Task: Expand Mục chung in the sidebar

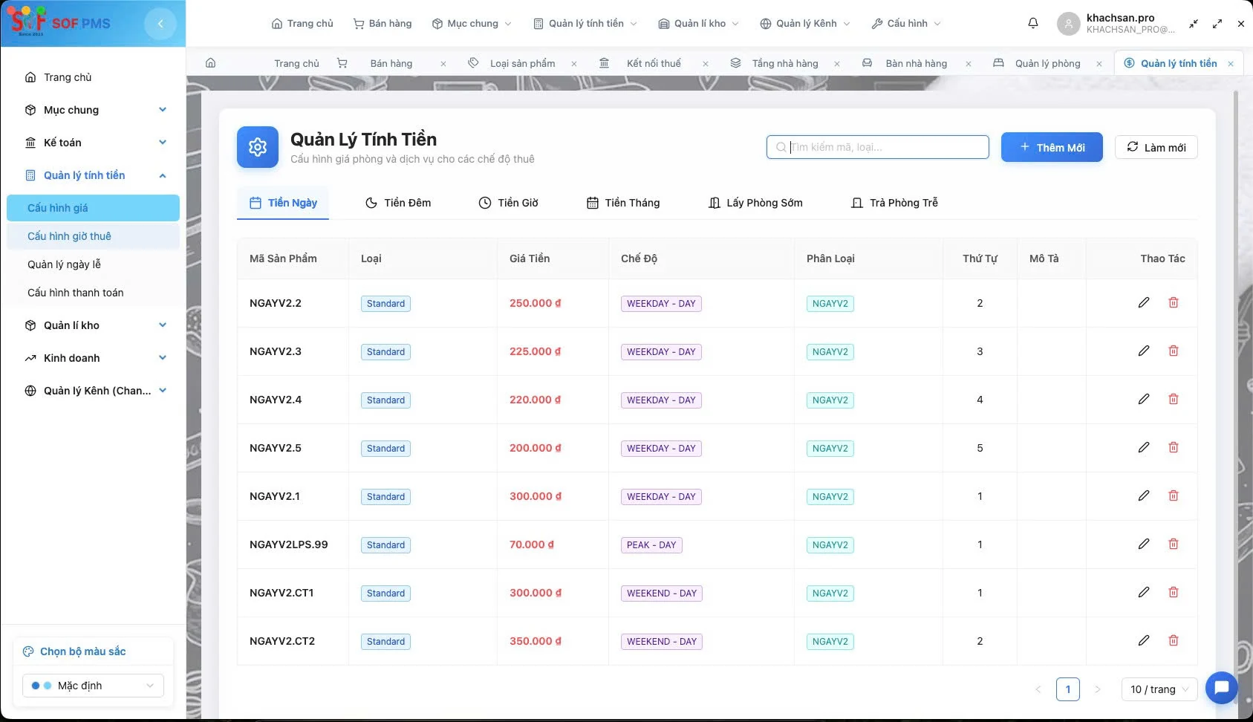Action: tap(95, 110)
